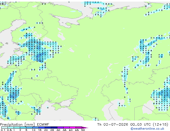Image resolution: width=170 pixels, height=131 pixels.
Task: Click the "25" legend scale label
Action: 52,130
